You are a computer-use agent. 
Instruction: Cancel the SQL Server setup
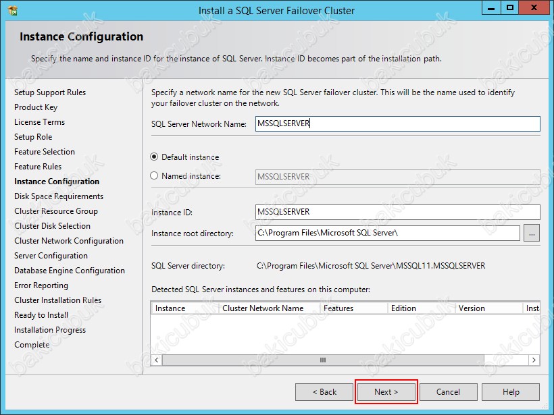click(x=448, y=391)
